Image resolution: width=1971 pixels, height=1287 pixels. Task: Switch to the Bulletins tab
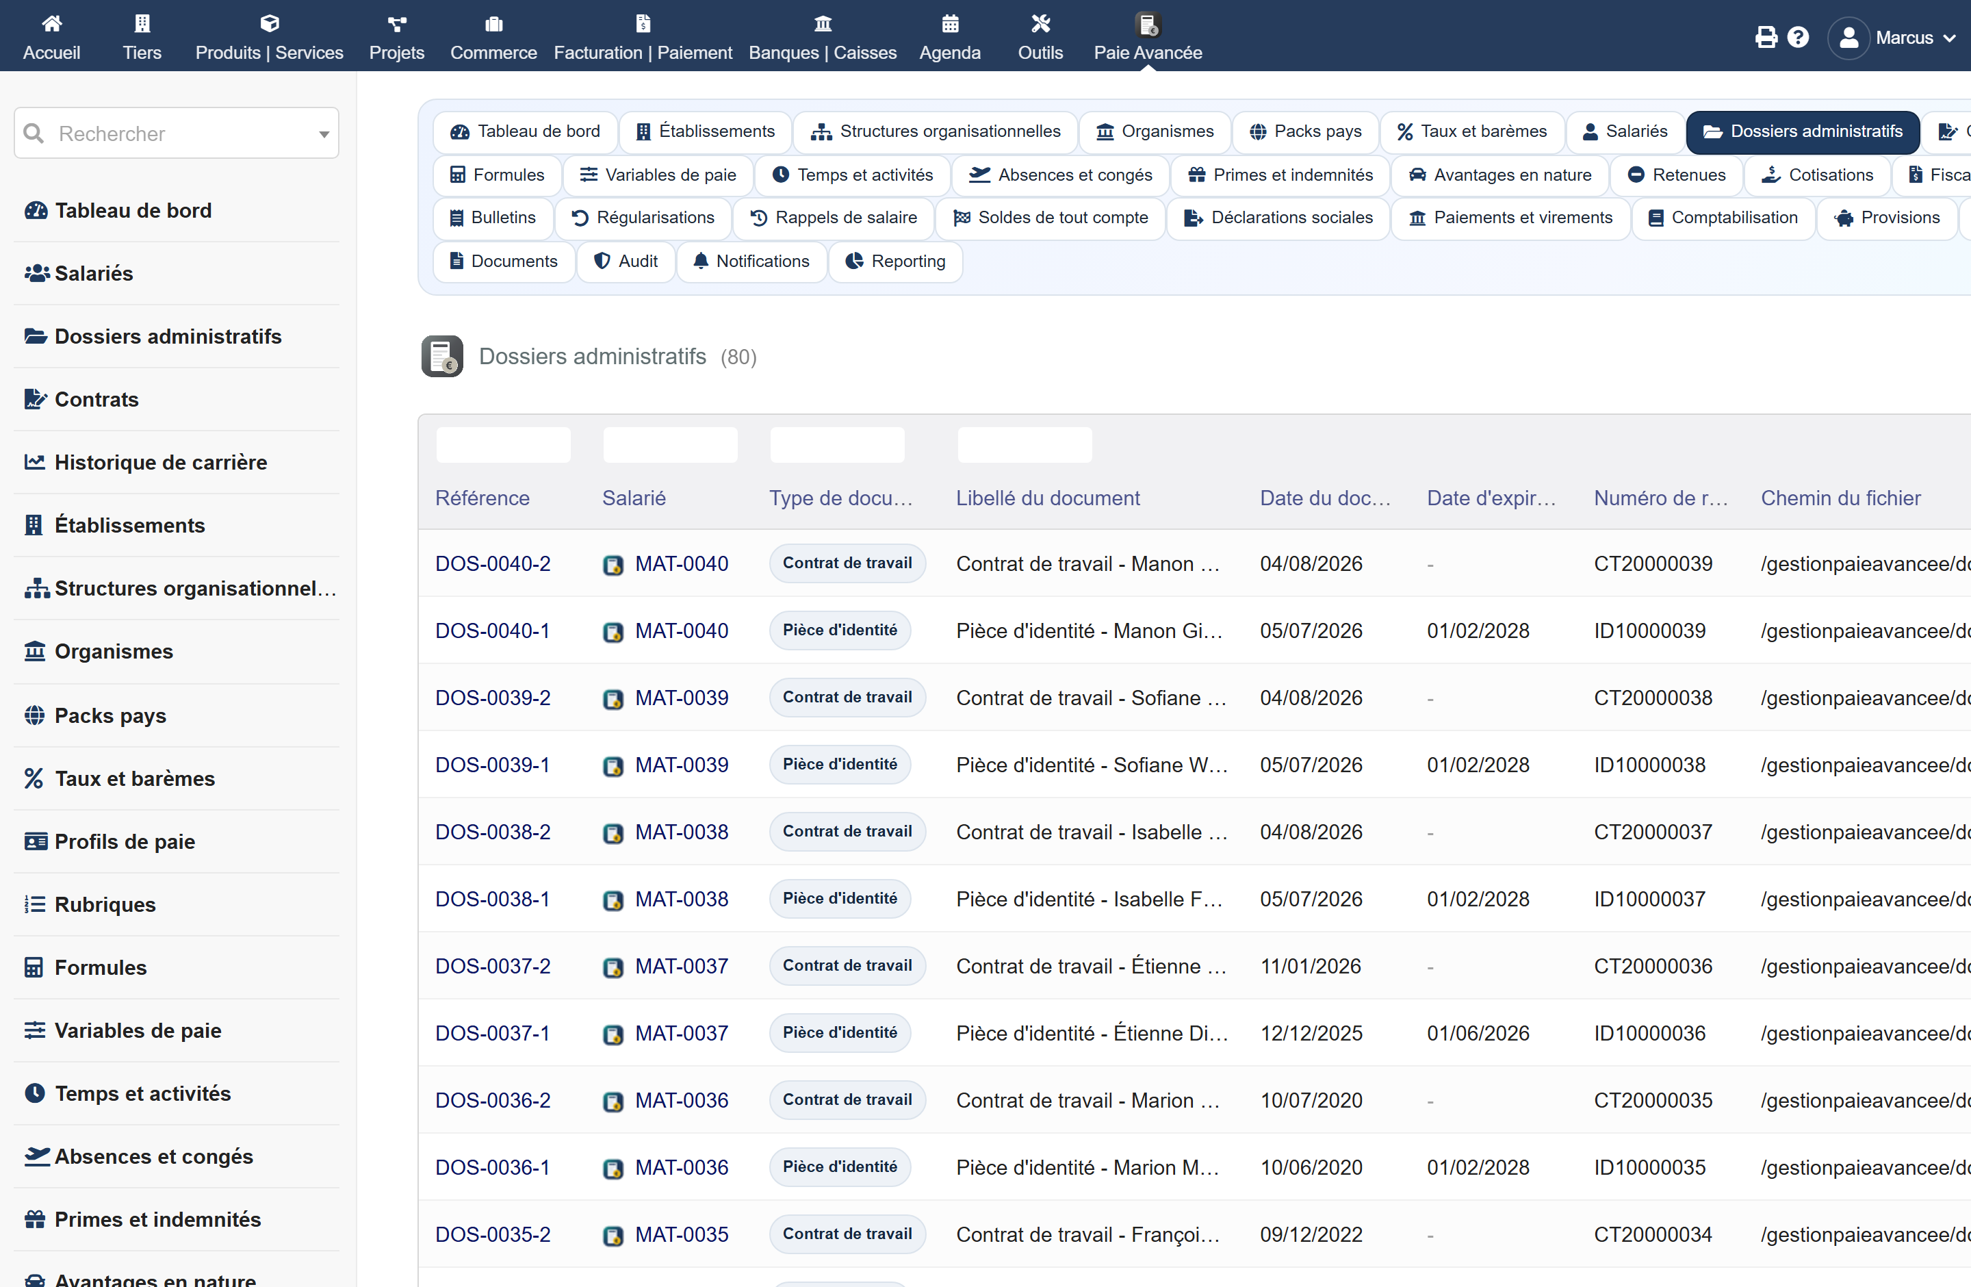[x=493, y=218]
